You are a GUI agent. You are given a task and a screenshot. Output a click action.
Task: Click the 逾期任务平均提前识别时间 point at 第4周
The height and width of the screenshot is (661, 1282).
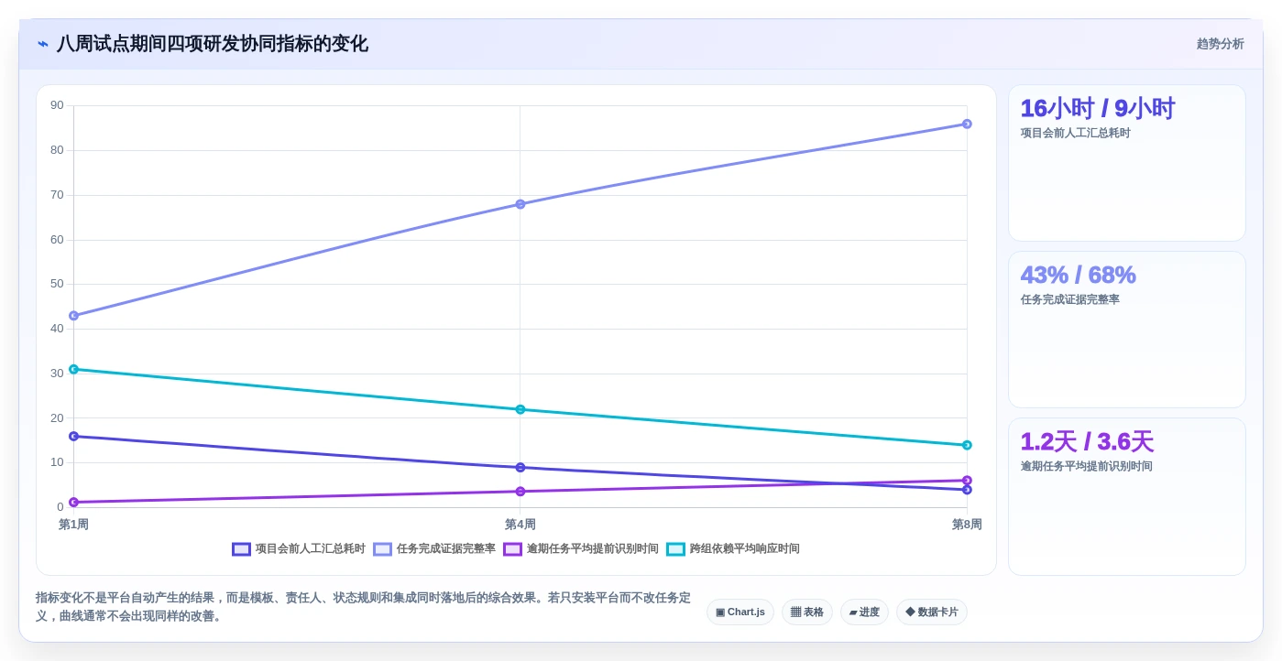pos(520,492)
